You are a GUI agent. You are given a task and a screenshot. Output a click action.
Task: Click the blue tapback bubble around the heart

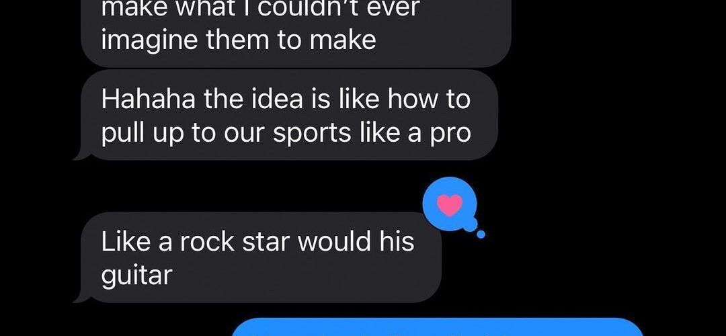pyautogui.click(x=450, y=204)
